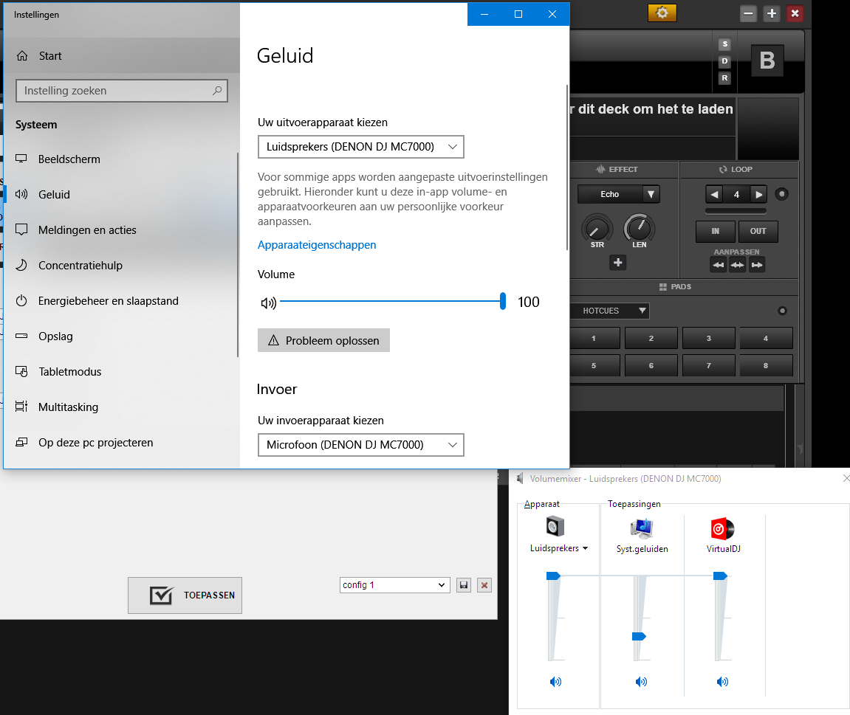Click the D button in VirtualDJ deck
This screenshot has height=715, width=850.
(x=724, y=61)
